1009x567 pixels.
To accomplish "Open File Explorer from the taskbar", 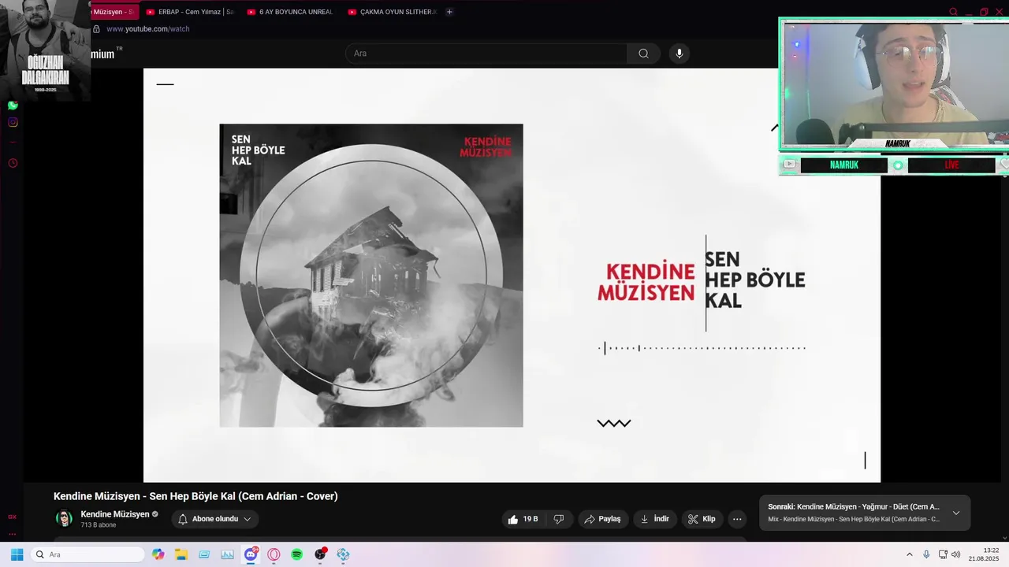I will (181, 554).
